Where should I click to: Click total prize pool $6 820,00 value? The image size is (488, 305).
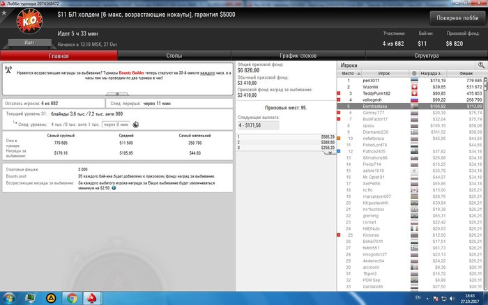[248, 70]
